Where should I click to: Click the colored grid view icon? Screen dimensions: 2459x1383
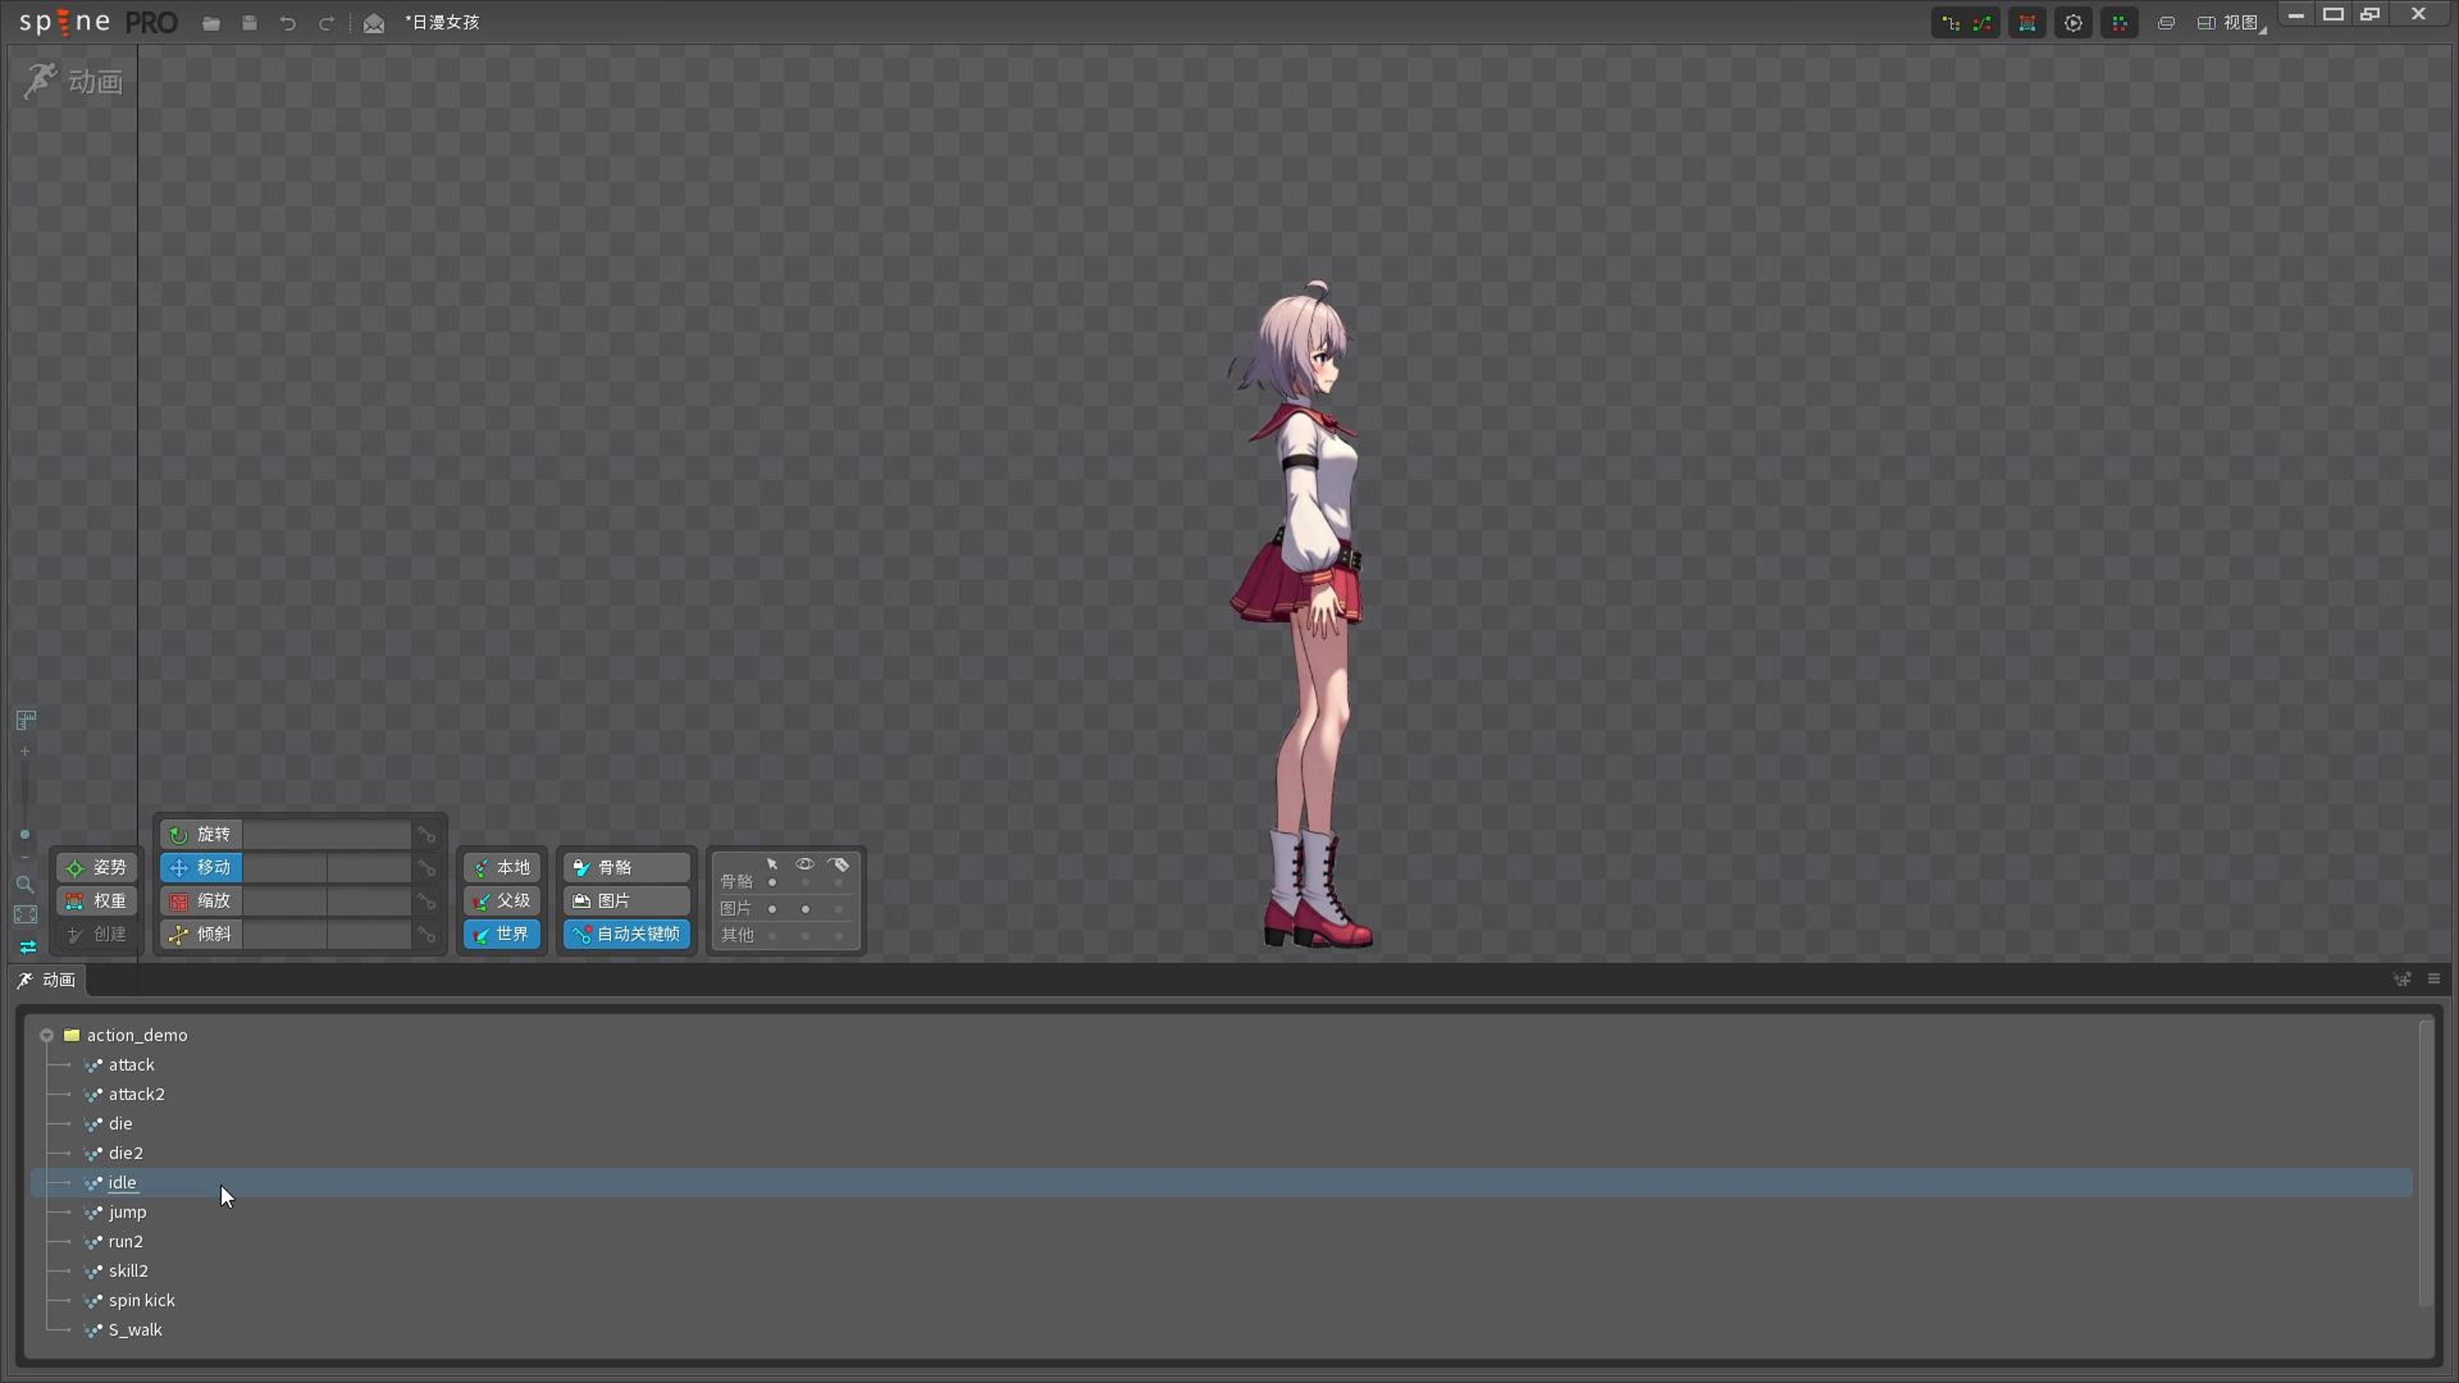point(2120,23)
